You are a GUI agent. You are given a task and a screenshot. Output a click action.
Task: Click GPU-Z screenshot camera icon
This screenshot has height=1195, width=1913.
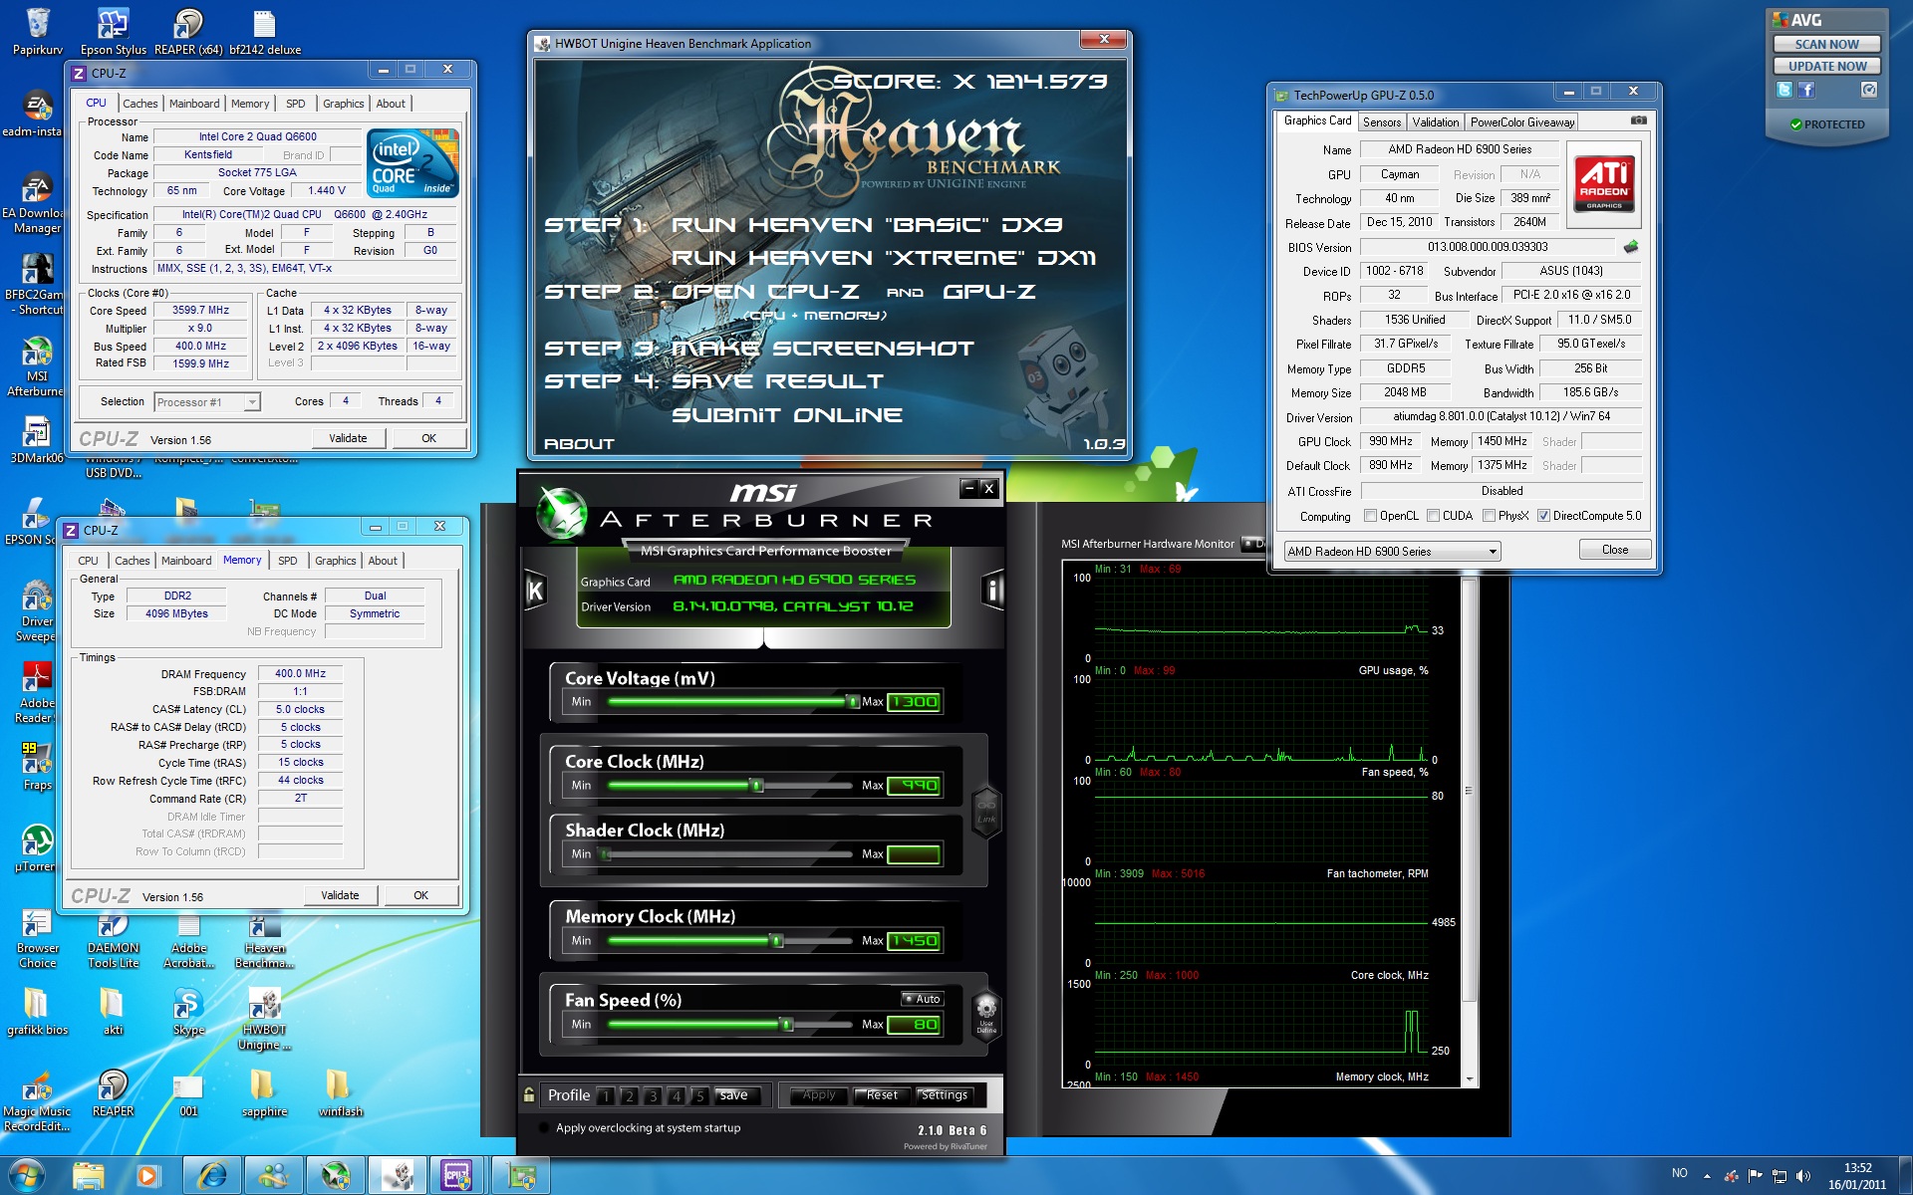[1638, 120]
